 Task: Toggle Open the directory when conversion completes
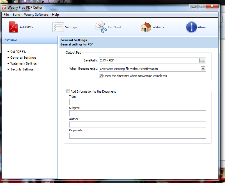101,76
